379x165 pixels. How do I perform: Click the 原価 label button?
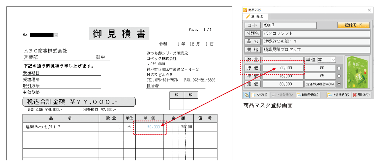tap(252, 68)
